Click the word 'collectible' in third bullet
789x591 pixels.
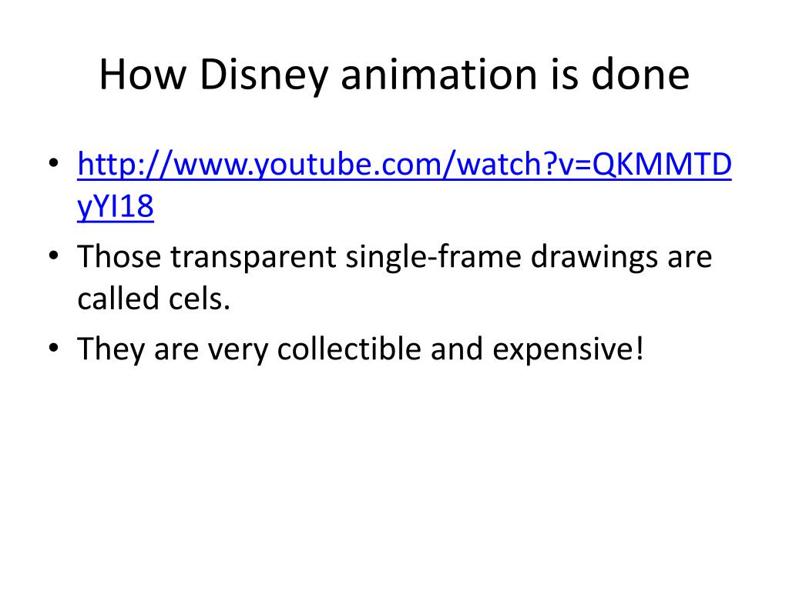point(349,349)
